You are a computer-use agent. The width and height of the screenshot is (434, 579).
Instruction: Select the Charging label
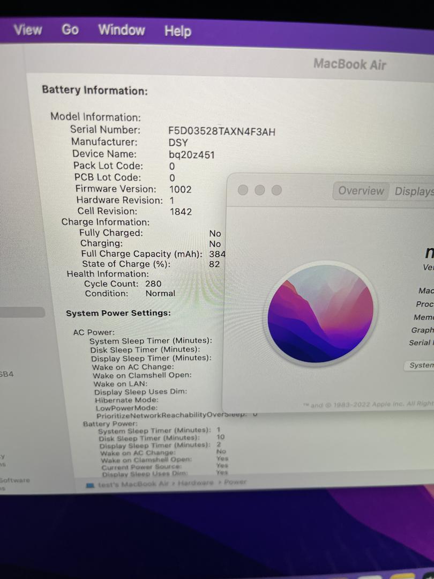(102, 243)
